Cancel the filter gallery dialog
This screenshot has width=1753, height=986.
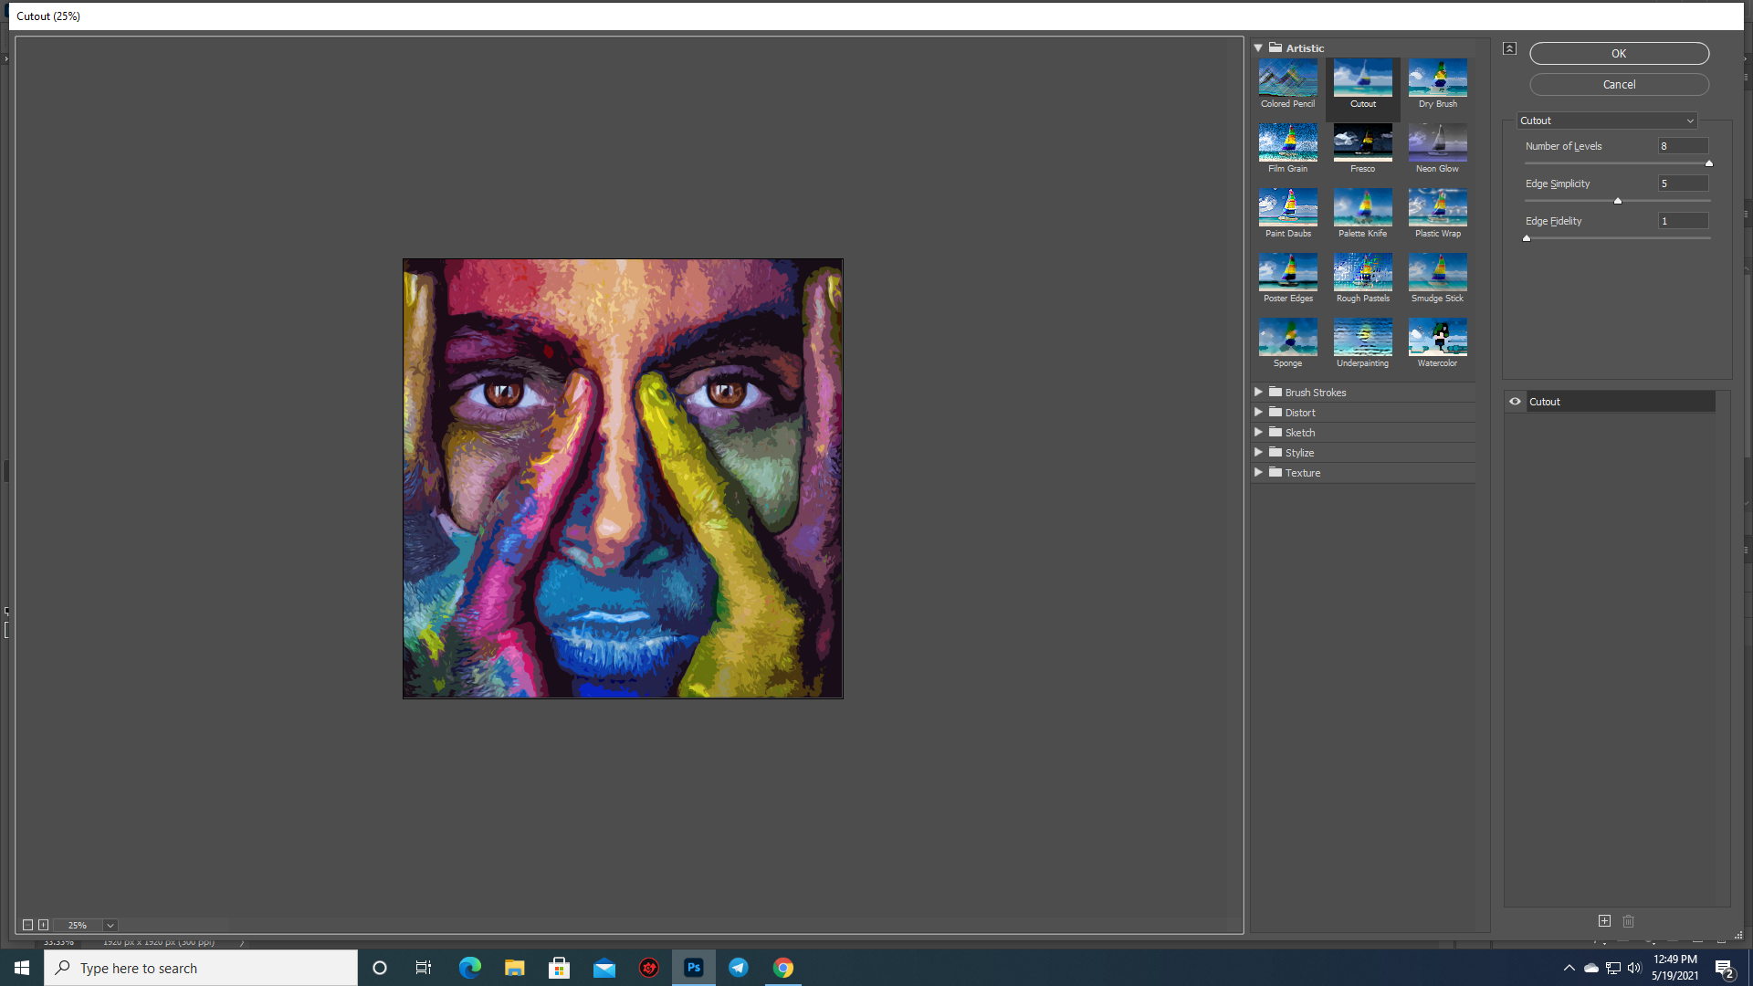pyautogui.click(x=1619, y=84)
